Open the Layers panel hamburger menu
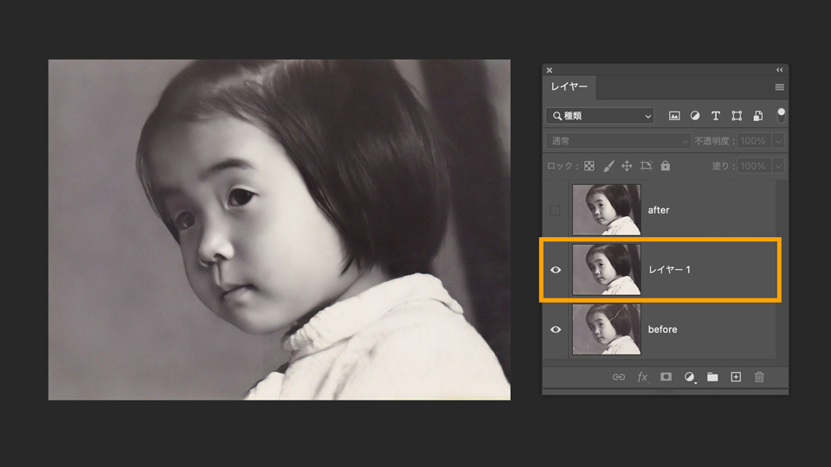 [x=779, y=86]
